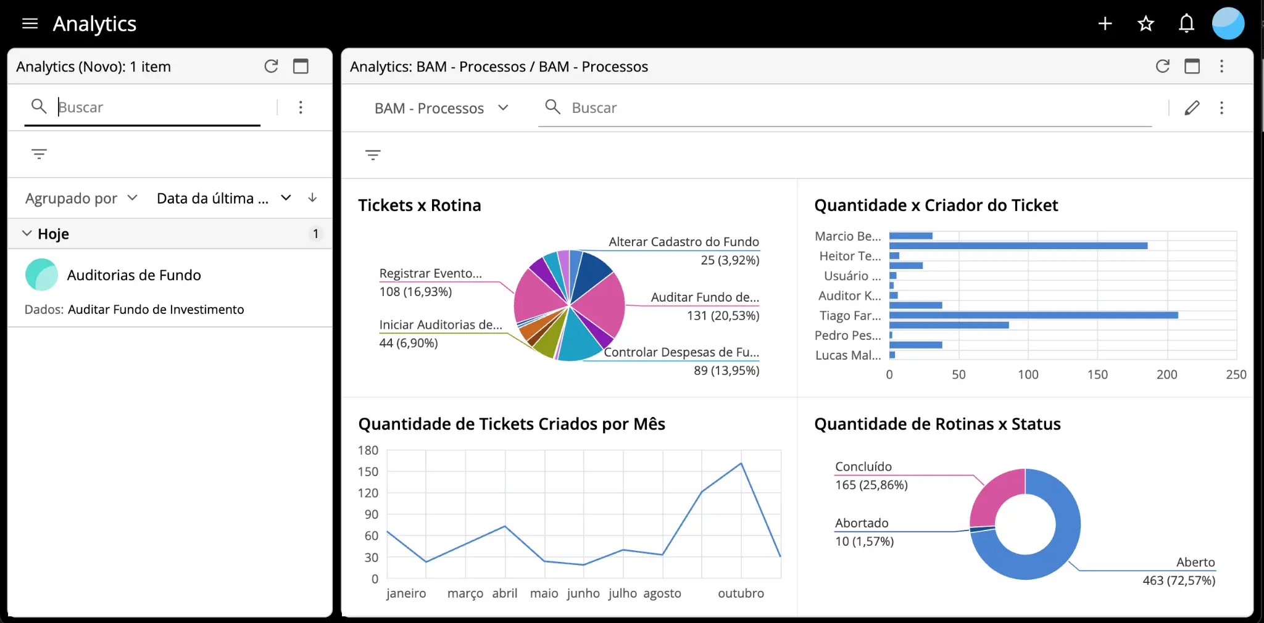Click the user profile avatar
This screenshot has width=1264, height=623.
pyautogui.click(x=1228, y=23)
